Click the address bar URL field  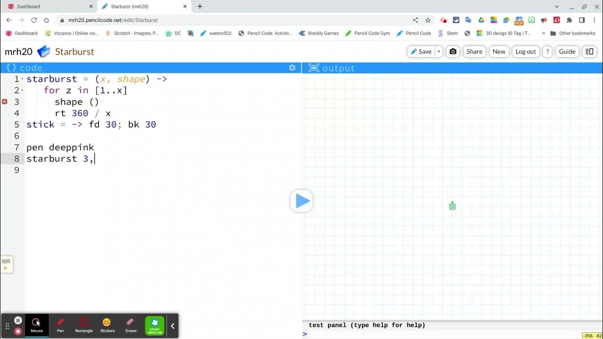(x=236, y=20)
